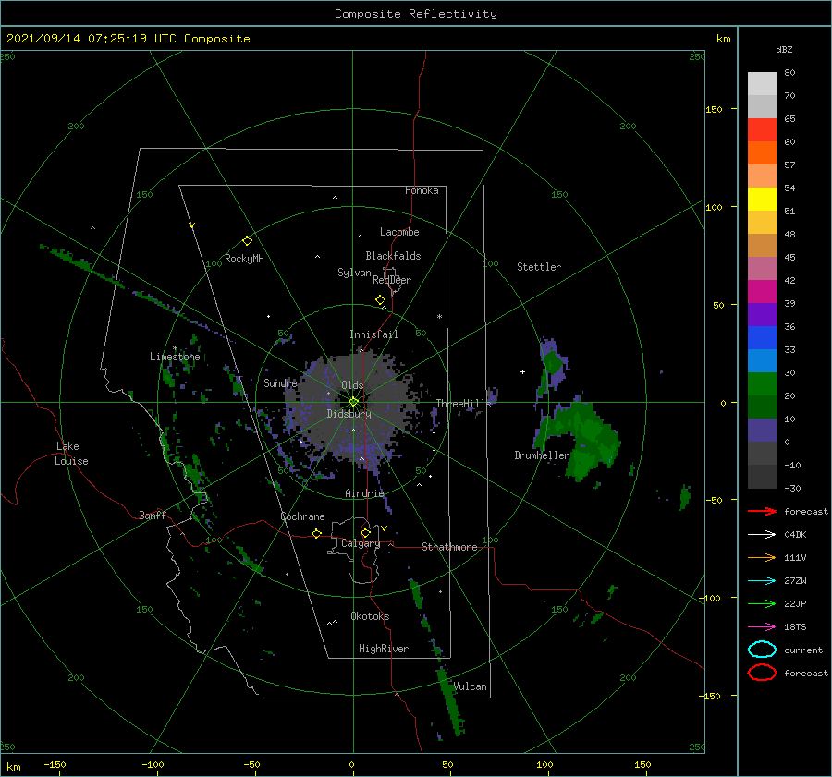Click the Sundre label
The image size is (832, 777).
[280, 382]
